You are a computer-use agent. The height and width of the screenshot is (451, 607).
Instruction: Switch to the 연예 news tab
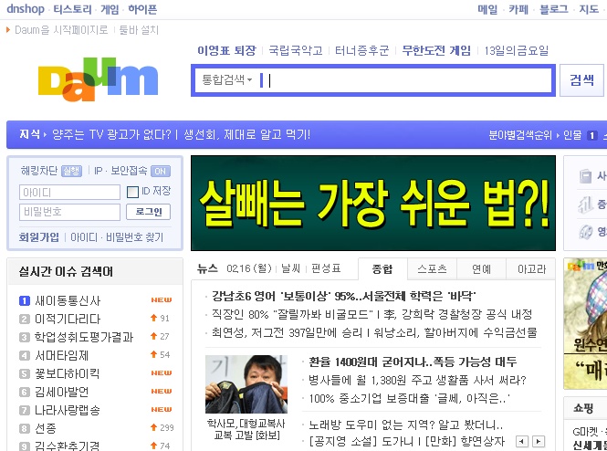[481, 268]
